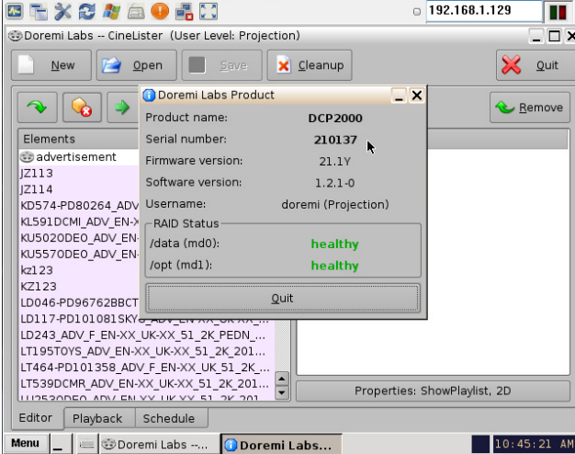Switch to the Playback tab
The width and height of the screenshot is (575, 454).
[97, 419]
